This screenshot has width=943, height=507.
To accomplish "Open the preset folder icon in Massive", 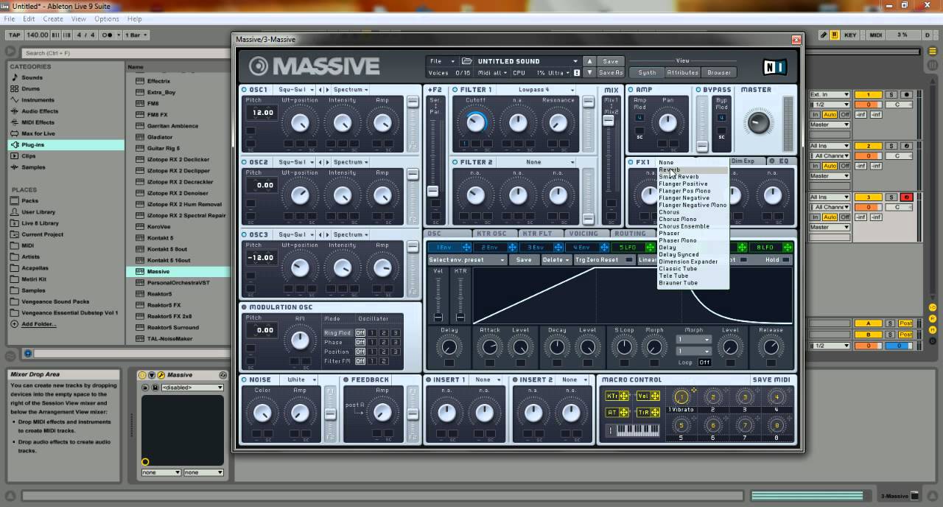I will point(466,61).
